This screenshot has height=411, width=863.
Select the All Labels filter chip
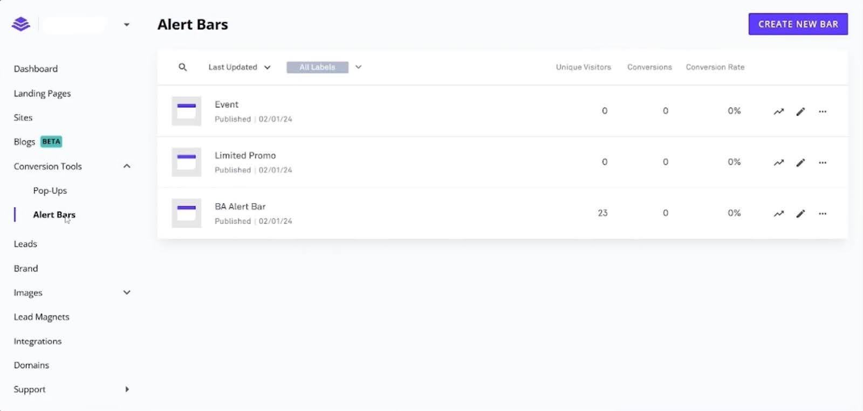point(317,67)
